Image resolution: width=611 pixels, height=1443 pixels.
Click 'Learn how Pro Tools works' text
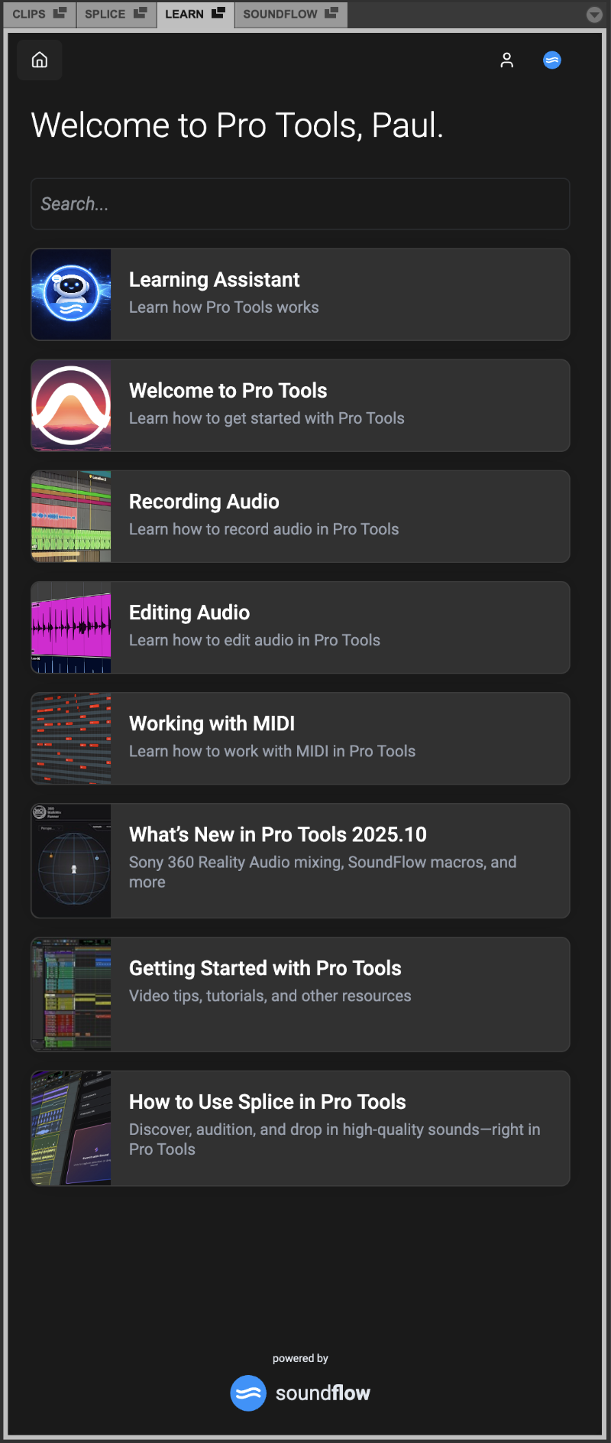224,307
